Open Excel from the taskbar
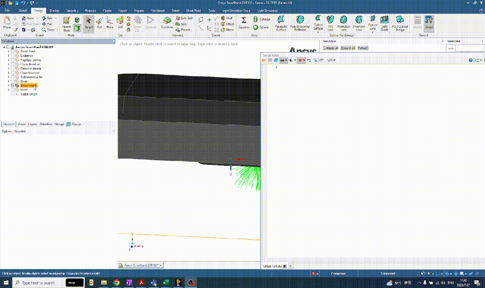This screenshot has width=485, height=288. pyautogui.click(x=166, y=283)
